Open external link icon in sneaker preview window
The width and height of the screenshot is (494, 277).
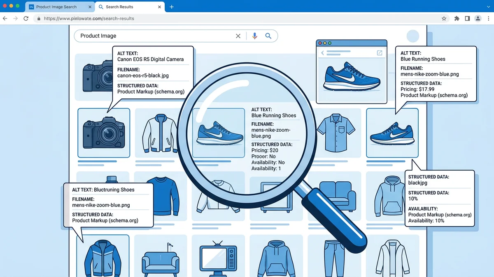380,53
